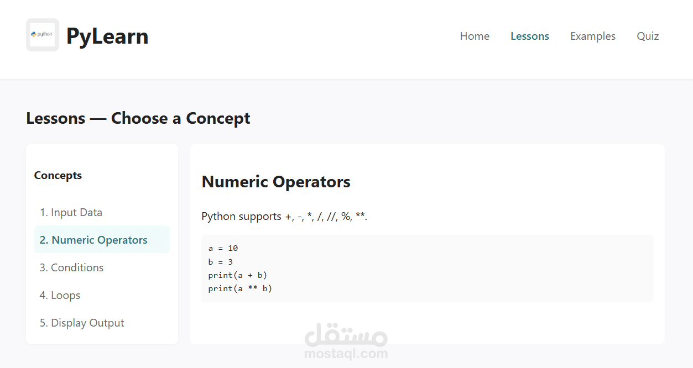Click the PyLearn site title

pyautogui.click(x=107, y=36)
